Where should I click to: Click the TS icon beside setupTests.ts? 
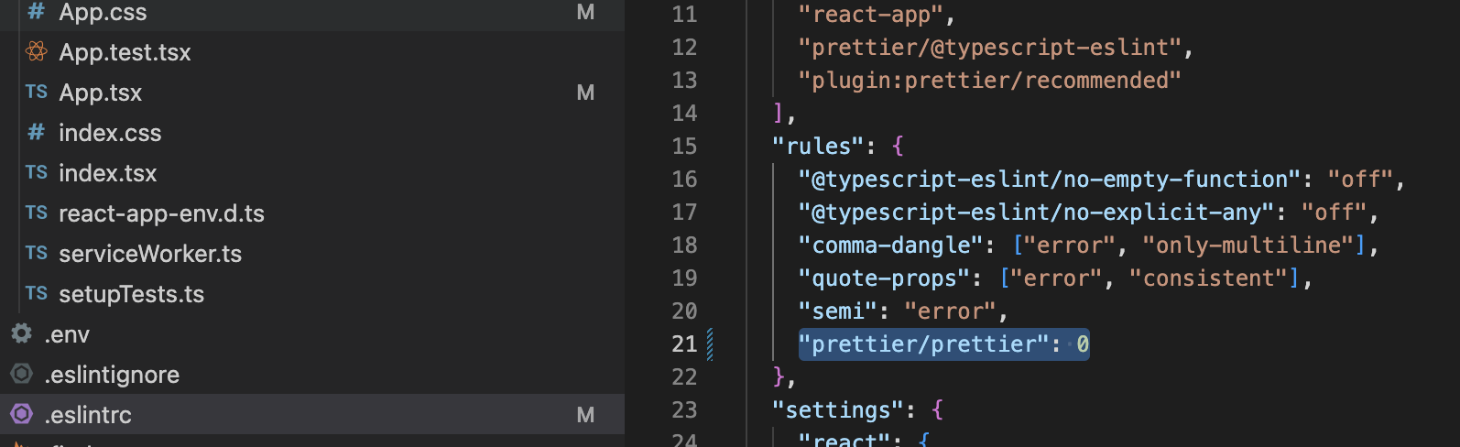pyautogui.click(x=37, y=294)
